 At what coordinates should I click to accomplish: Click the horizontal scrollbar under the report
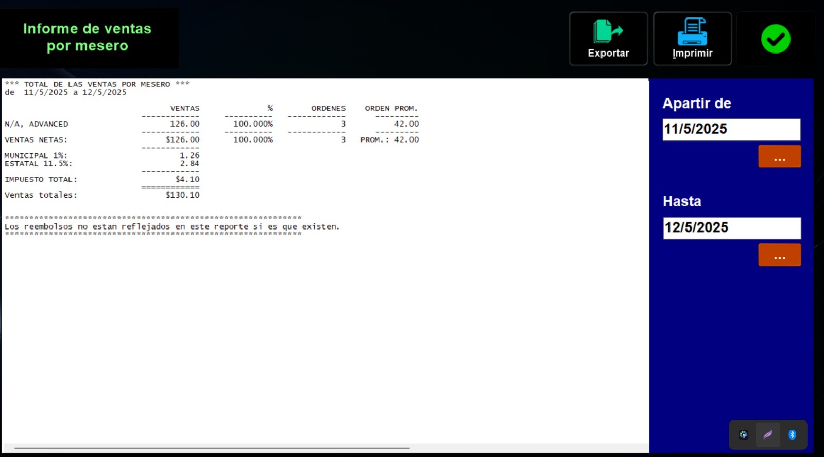(212, 448)
